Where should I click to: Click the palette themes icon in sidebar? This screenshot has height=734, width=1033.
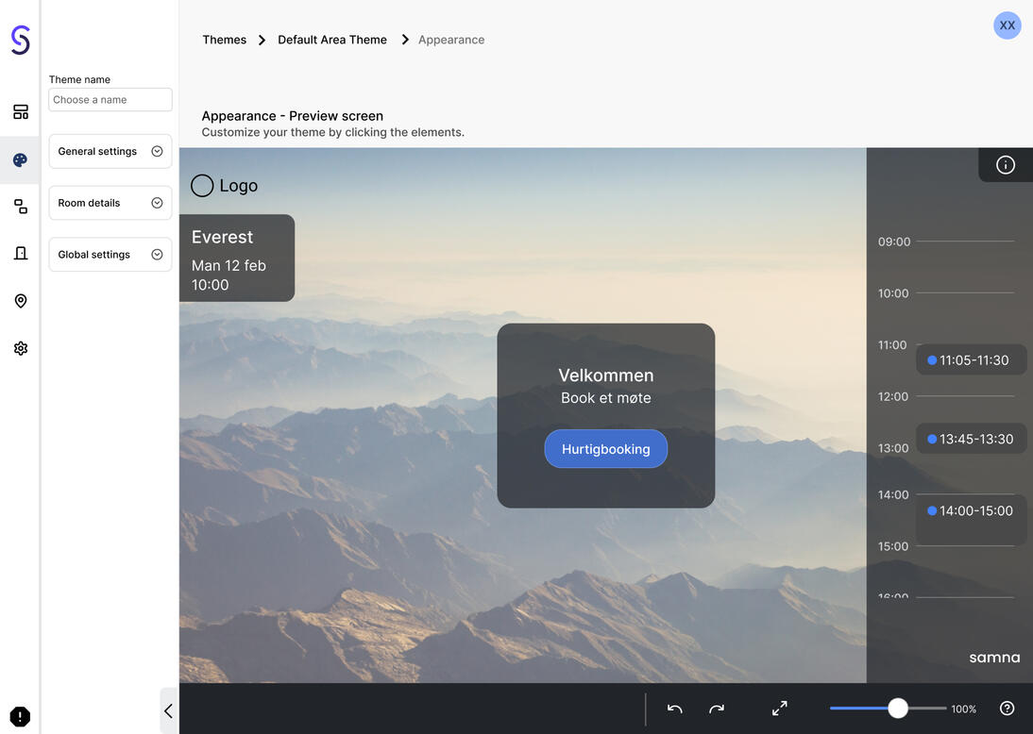point(20,159)
